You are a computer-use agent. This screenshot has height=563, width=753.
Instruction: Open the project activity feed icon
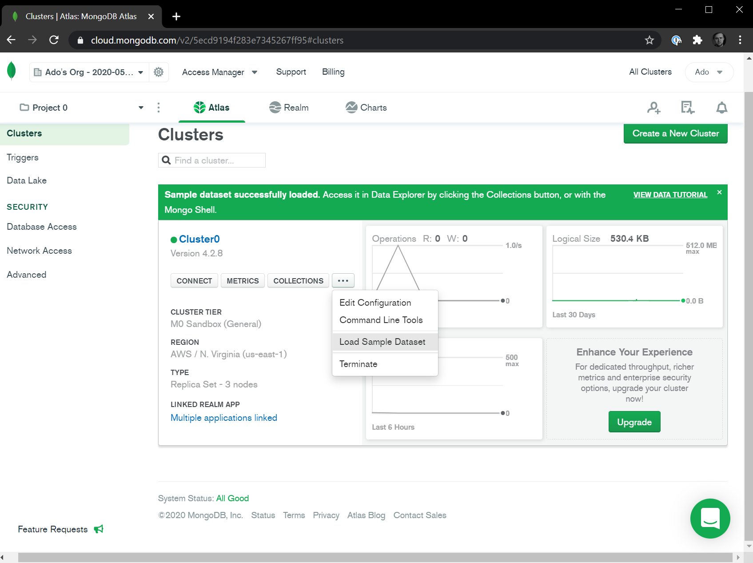coord(688,108)
